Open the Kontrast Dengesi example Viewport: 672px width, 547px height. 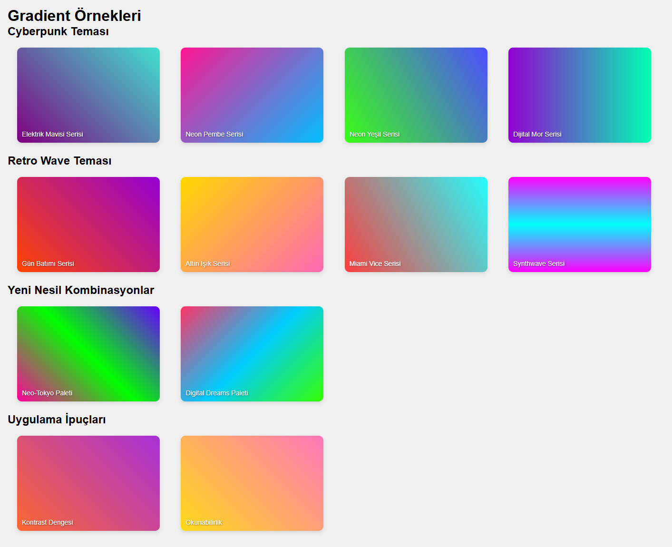(88, 483)
